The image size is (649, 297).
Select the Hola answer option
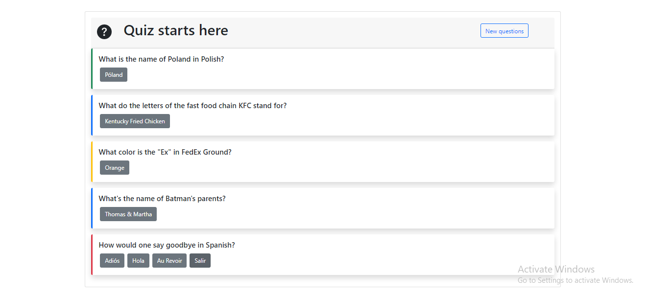(x=138, y=261)
